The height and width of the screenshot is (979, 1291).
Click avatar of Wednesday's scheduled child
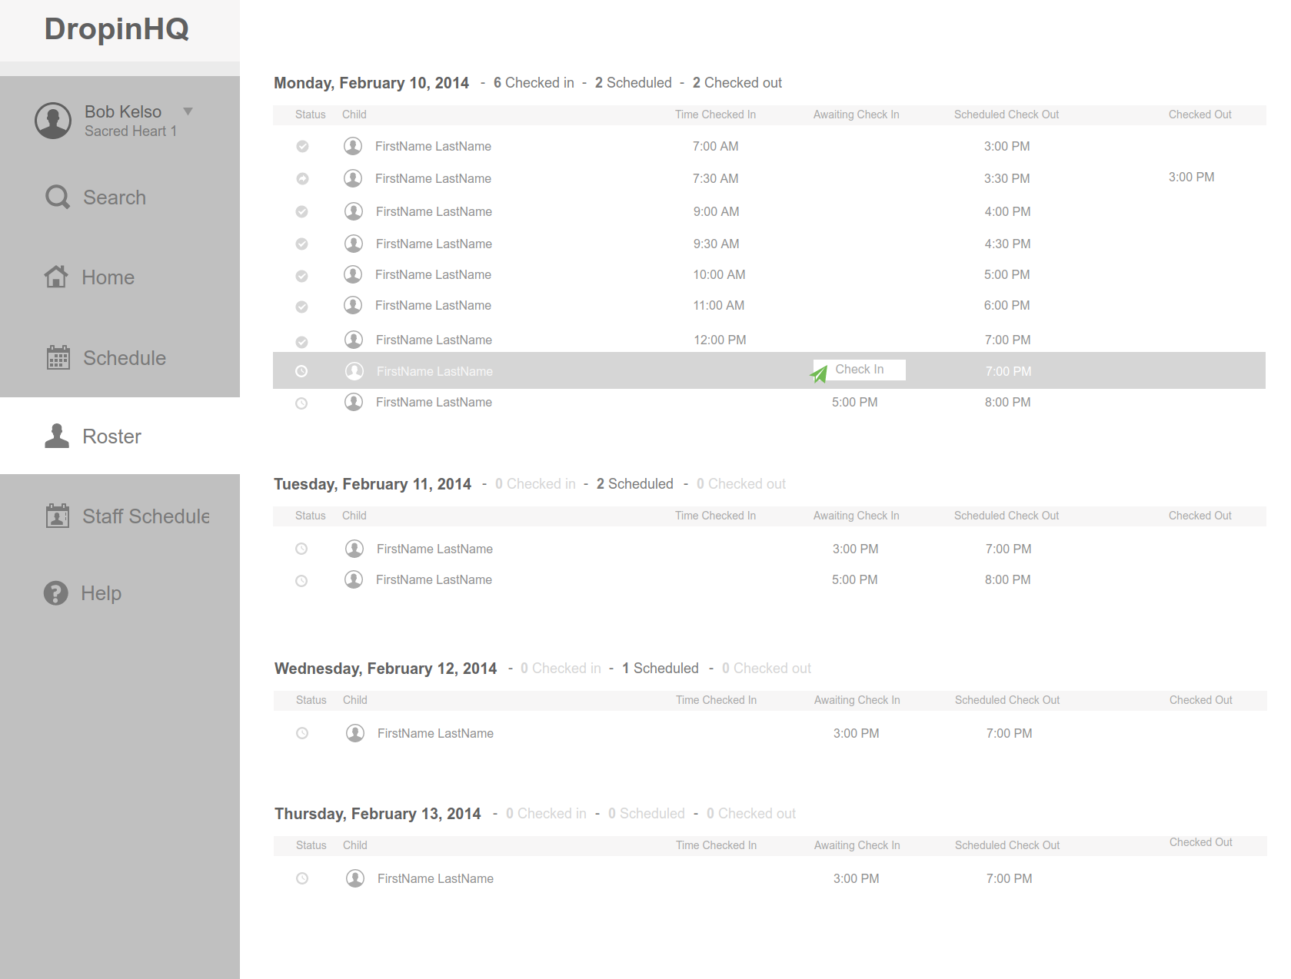click(355, 733)
